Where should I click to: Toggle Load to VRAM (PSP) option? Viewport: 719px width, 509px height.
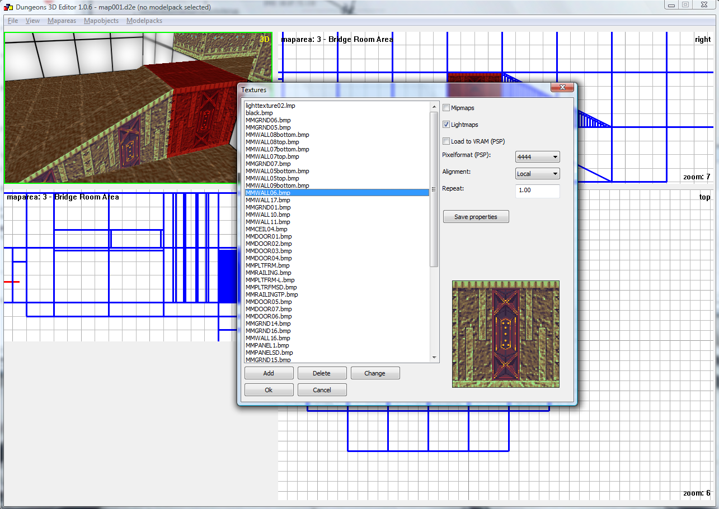(447, 141)
